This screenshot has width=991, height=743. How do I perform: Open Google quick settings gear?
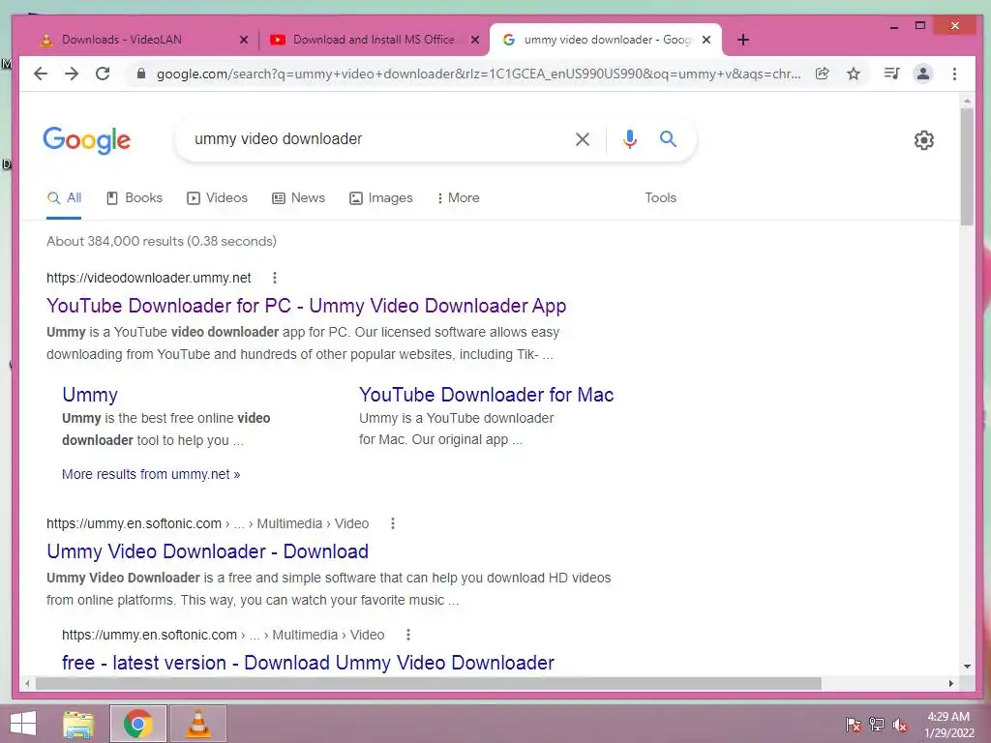point(924,139)
